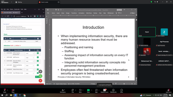Screen dimensions: 173x97
Task: Click Husni participant video tile
Action: pos(147,32)
